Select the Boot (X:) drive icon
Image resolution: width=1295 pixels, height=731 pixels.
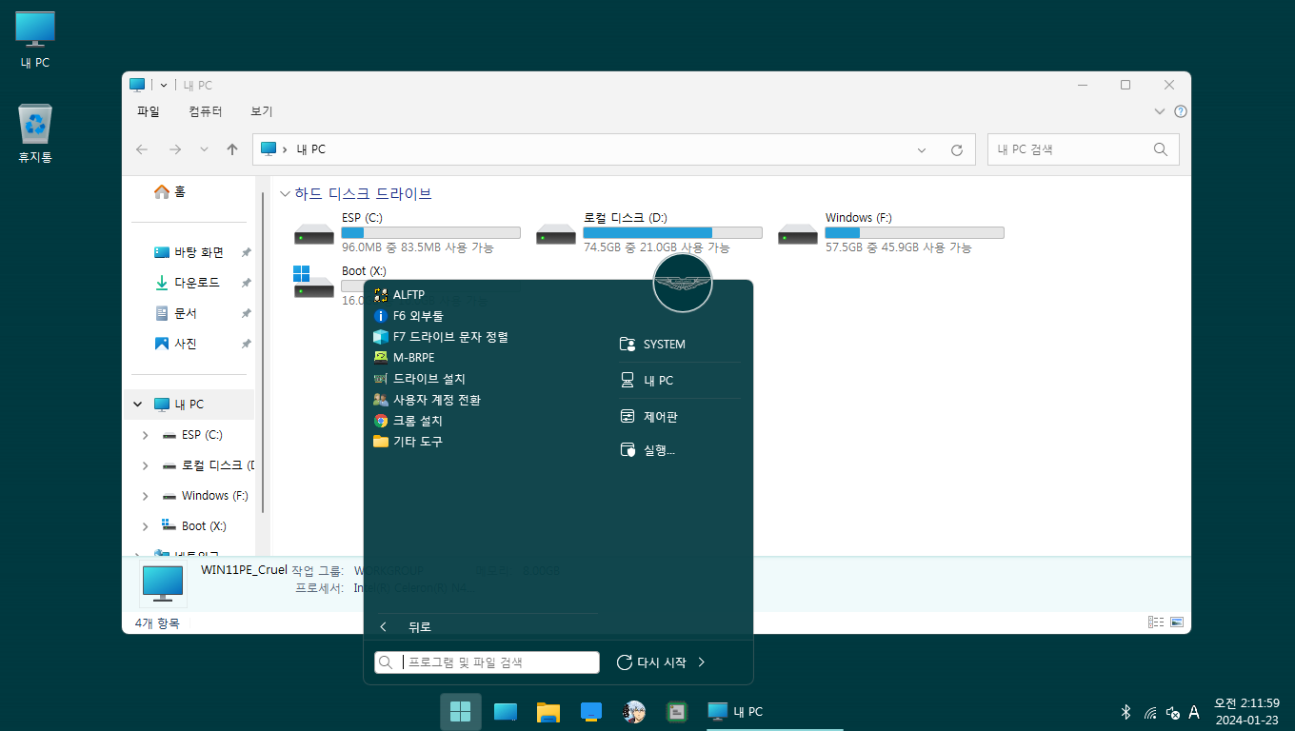coord(314,283)
